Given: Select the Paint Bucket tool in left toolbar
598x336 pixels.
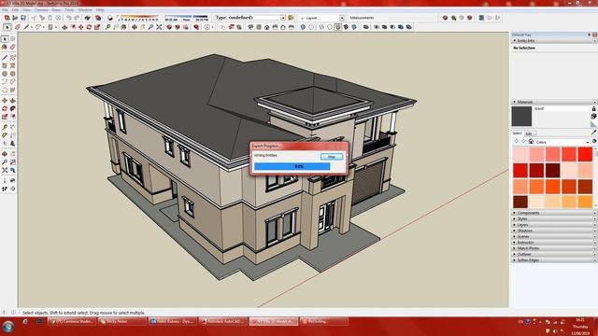Looking at the screenshot, I should [5, 47].
